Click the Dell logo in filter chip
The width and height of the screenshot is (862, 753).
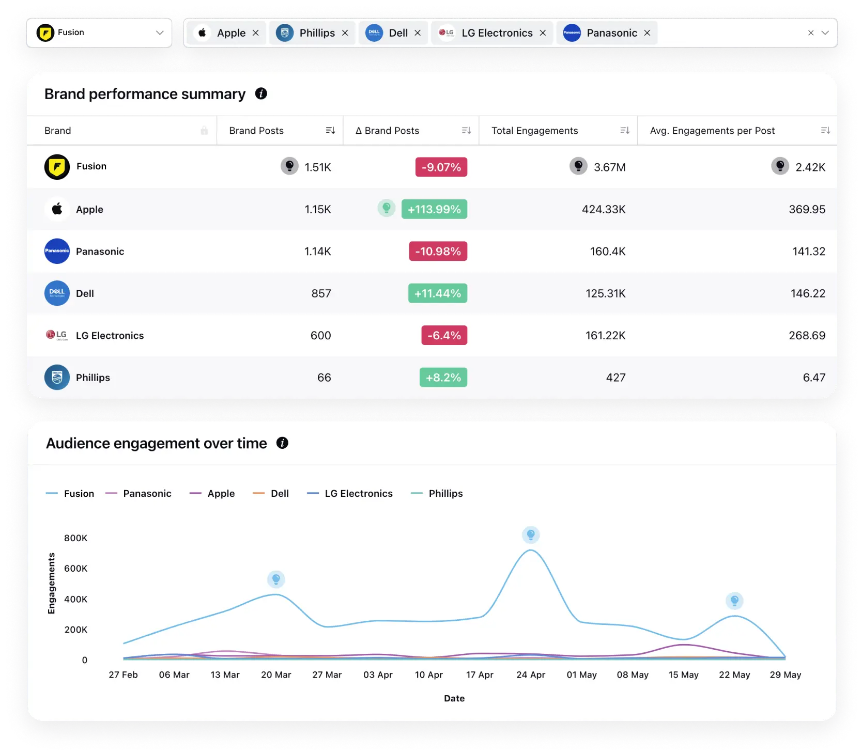pyautogui.click(x=374, y=33)
